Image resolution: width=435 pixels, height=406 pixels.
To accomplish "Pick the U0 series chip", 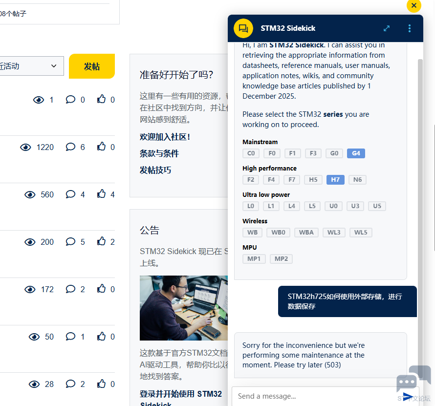I will pos(333,206).
